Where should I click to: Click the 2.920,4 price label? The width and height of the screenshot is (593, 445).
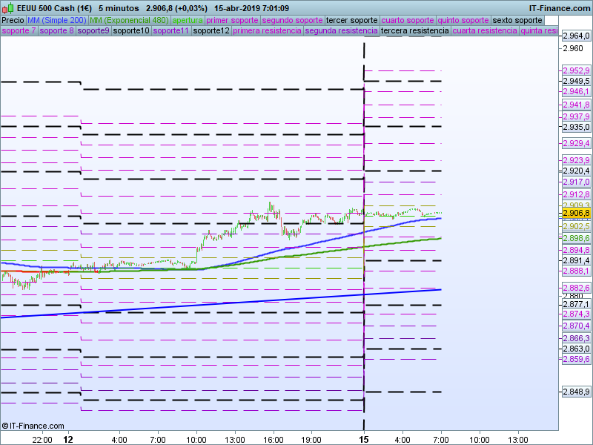tap(576, 171)
